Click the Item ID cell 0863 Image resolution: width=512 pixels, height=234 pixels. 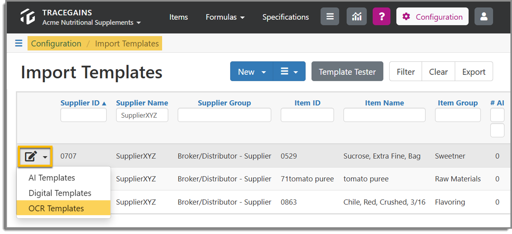point(289,202)
